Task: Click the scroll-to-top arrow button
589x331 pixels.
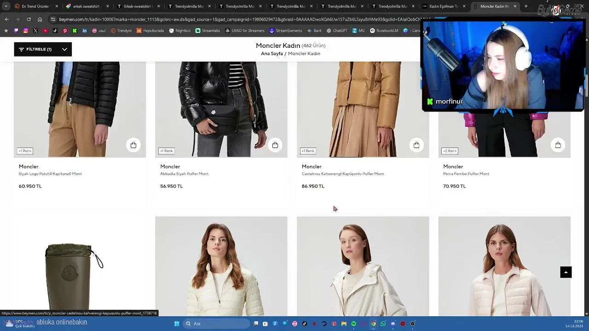Action: point(566,272)
